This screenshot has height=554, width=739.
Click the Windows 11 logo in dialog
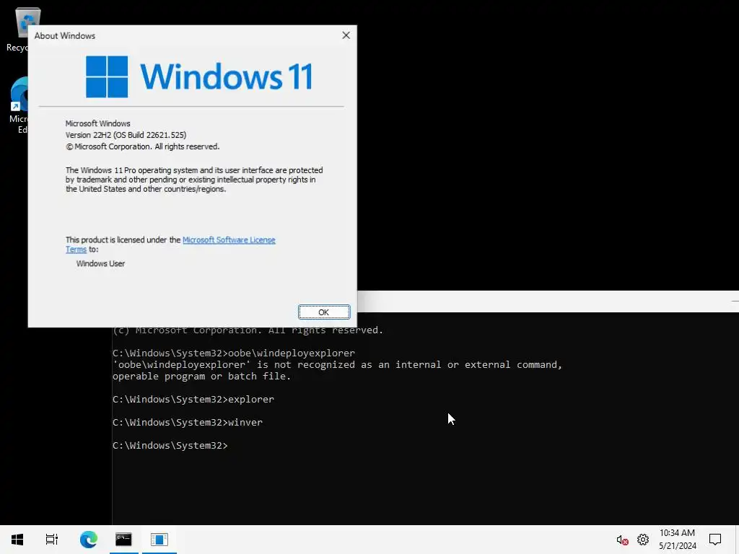point(198,76)
